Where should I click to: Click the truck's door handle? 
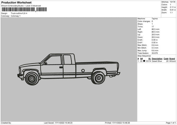pyautogui.click(x=61, y=67)
